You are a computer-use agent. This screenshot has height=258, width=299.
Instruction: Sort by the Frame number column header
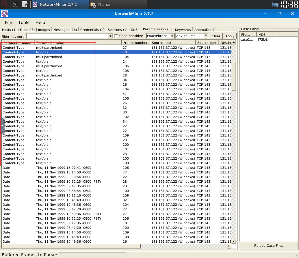135,43
